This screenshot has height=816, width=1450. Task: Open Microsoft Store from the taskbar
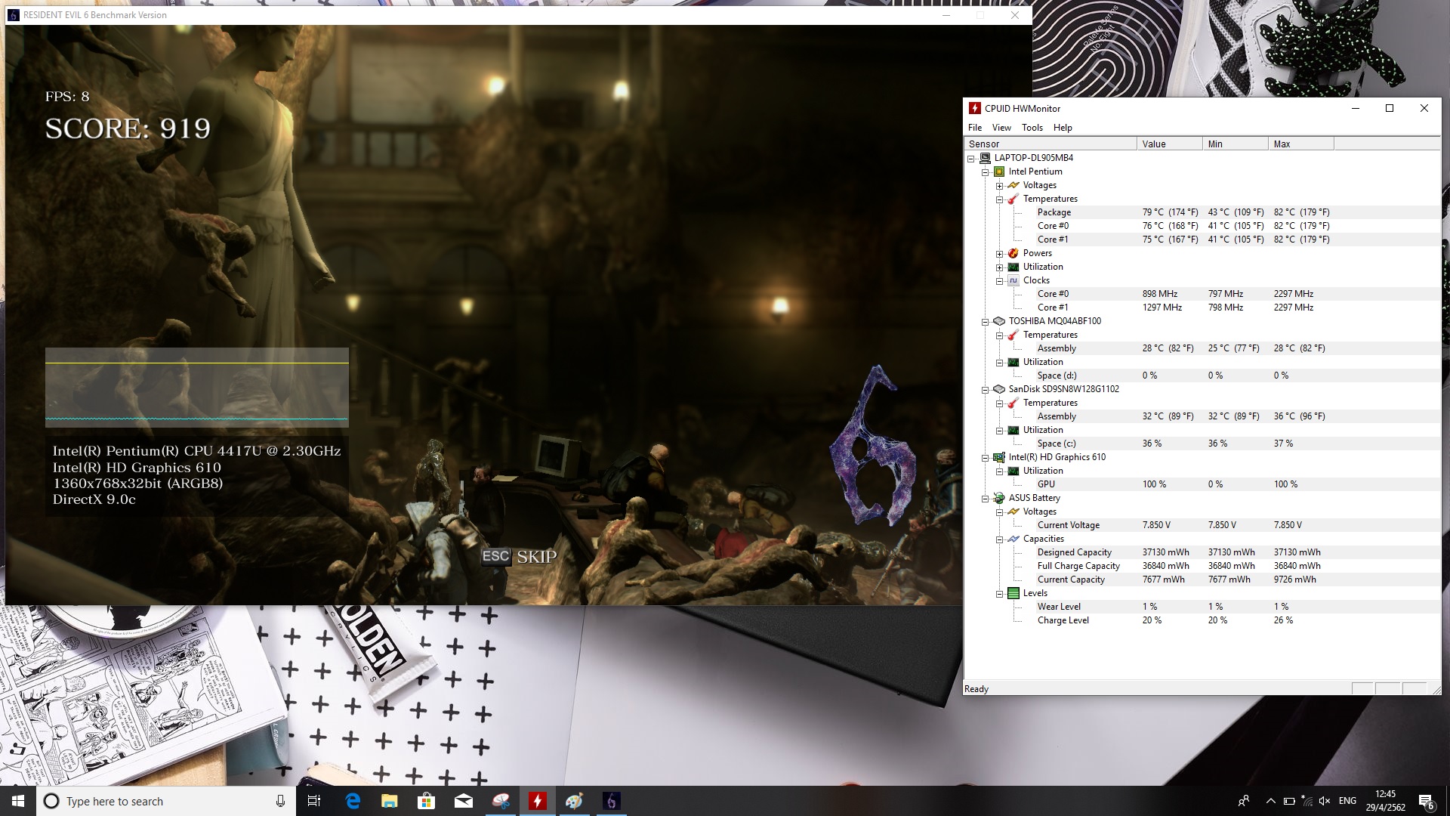(x=427, y=801)
